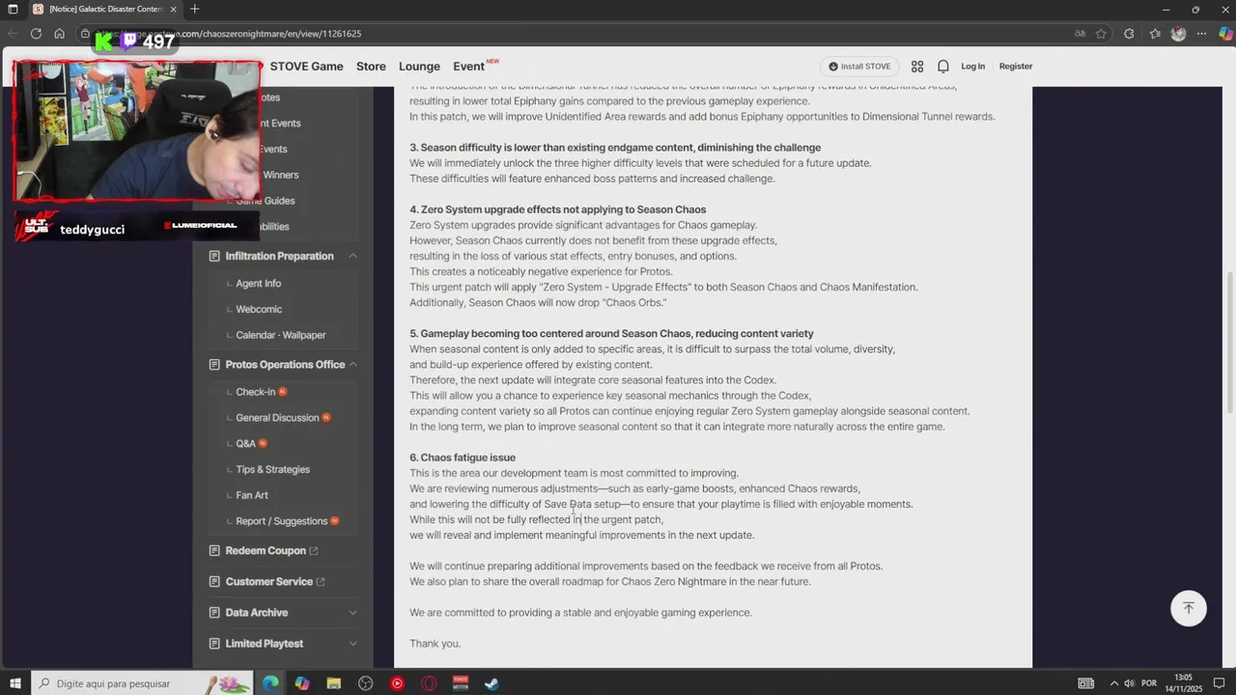
Task: Click the Log In link
Action: [972, 67]
